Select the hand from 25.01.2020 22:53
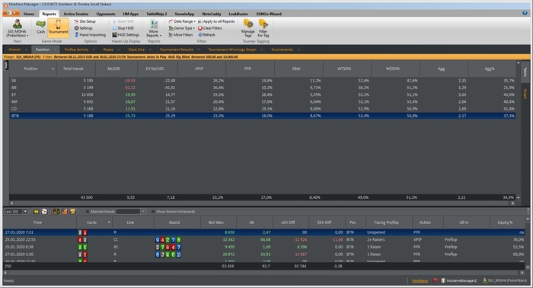Viewport: 533px width, 288px height. [x=263, y=240]
